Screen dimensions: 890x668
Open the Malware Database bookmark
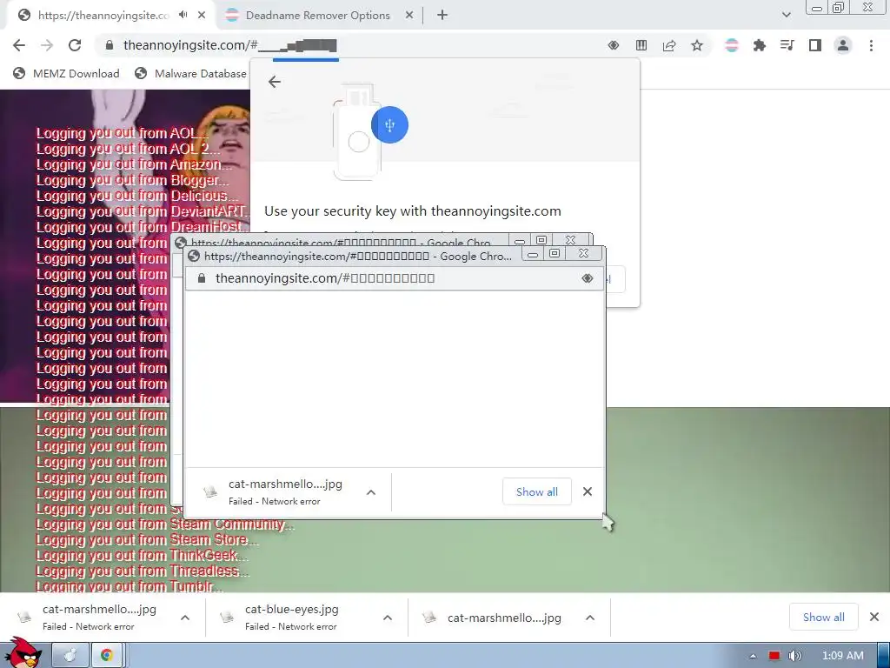coord(190,73)
